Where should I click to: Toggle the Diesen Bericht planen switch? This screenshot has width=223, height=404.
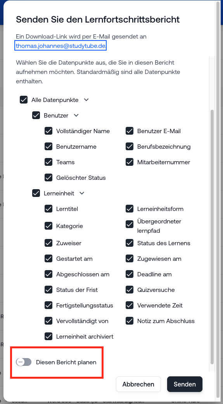pos(24,362)
